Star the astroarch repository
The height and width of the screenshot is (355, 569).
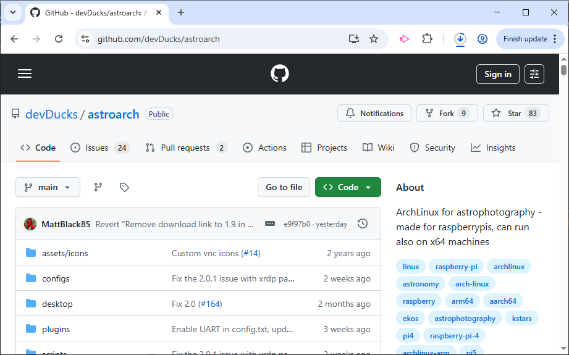(x=516, y=113)
